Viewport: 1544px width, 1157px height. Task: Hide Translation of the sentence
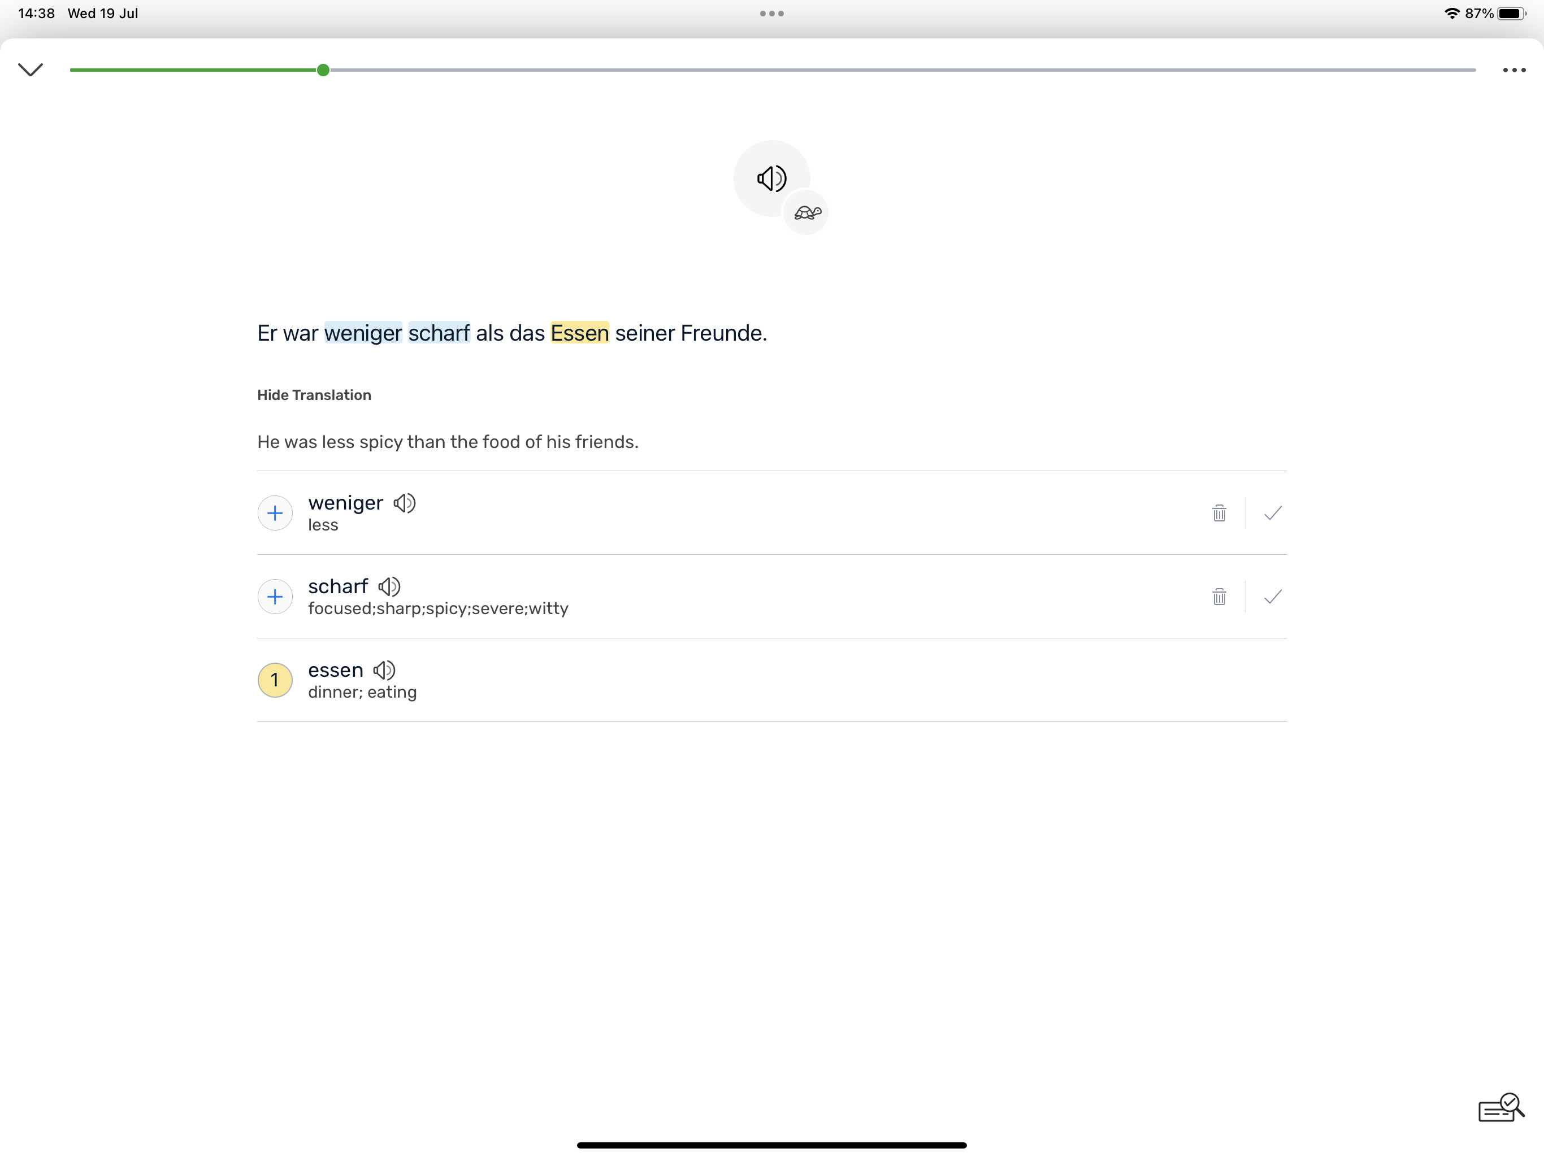pyautogui.click(x=314, y=395)
